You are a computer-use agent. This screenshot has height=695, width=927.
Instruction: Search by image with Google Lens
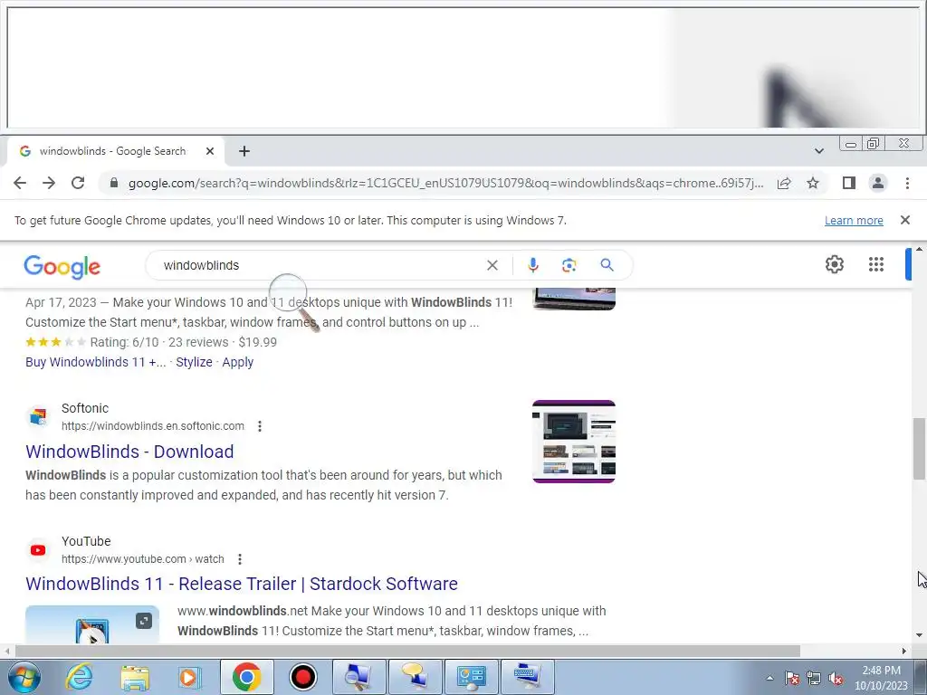pyautogui.click(x=569, y=265)
